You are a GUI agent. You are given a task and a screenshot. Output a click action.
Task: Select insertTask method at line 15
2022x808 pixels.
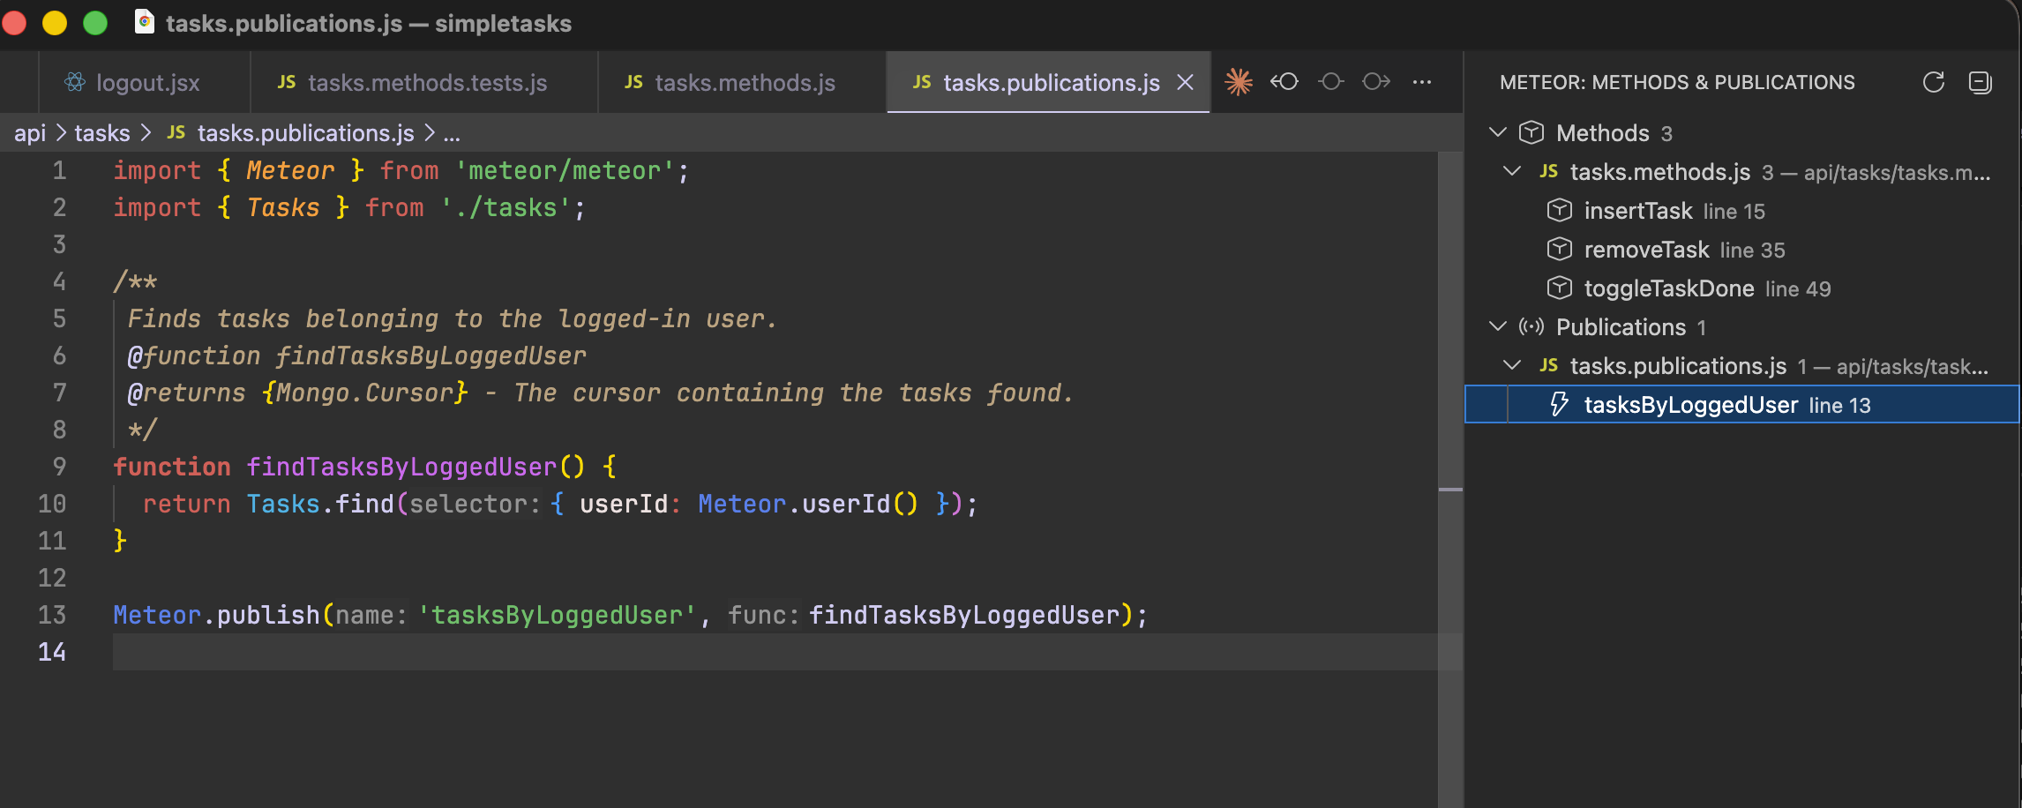(x=1637, y=211)
